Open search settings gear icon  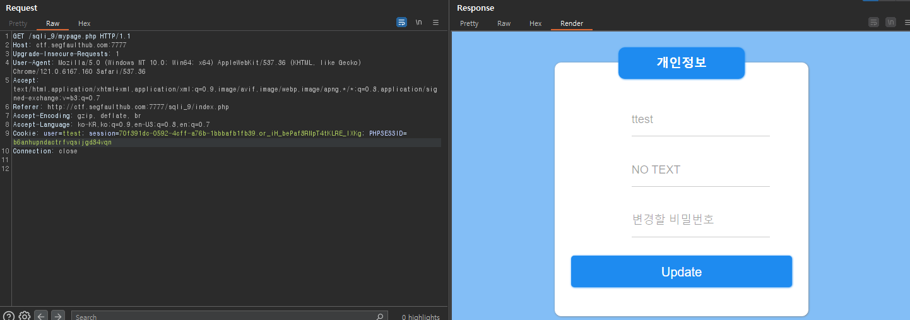(25, 316)
